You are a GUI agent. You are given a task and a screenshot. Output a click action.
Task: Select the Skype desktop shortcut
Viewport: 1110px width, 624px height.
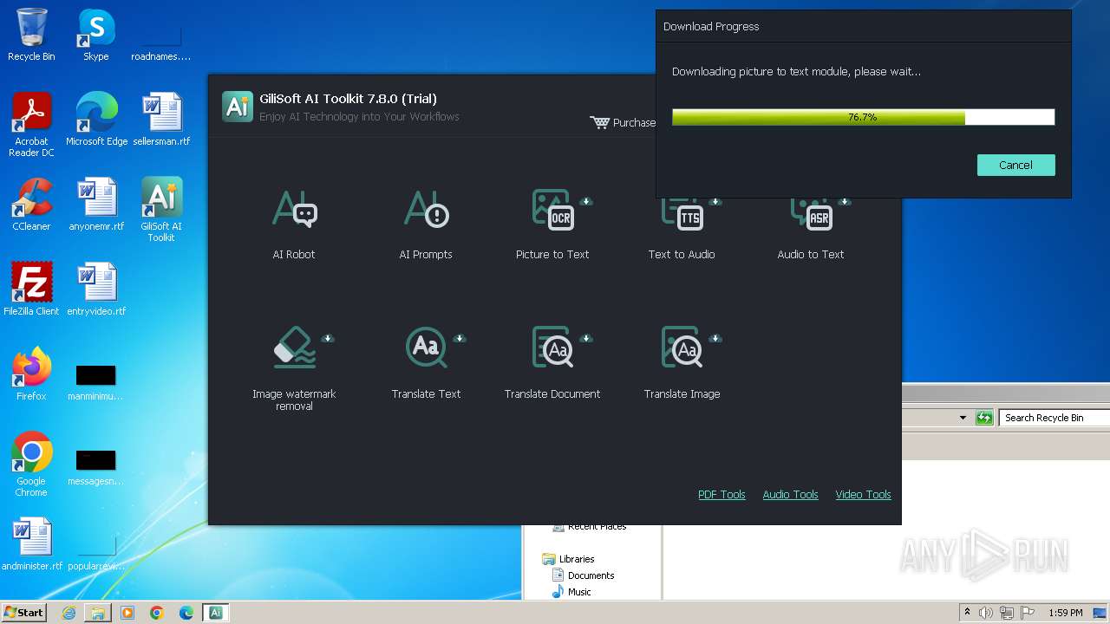(95, 35)
